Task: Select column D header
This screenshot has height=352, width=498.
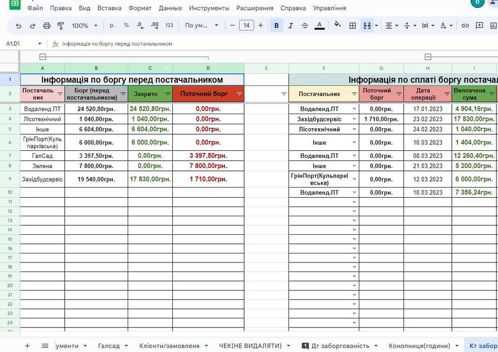Action: click(209, 68)
